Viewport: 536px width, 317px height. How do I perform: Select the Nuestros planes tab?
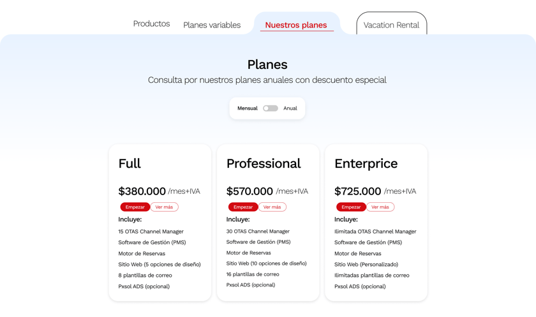click(x=296, y=25)
